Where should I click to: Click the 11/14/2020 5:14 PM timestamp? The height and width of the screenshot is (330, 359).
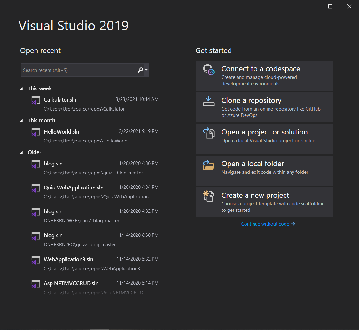pyautogui.click(x=137, y=283)
